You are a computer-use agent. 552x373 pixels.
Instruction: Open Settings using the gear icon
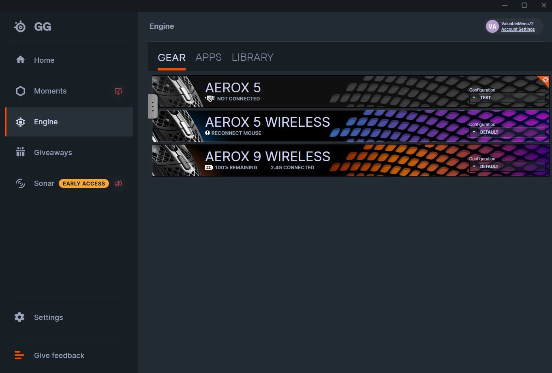(19, 317)
